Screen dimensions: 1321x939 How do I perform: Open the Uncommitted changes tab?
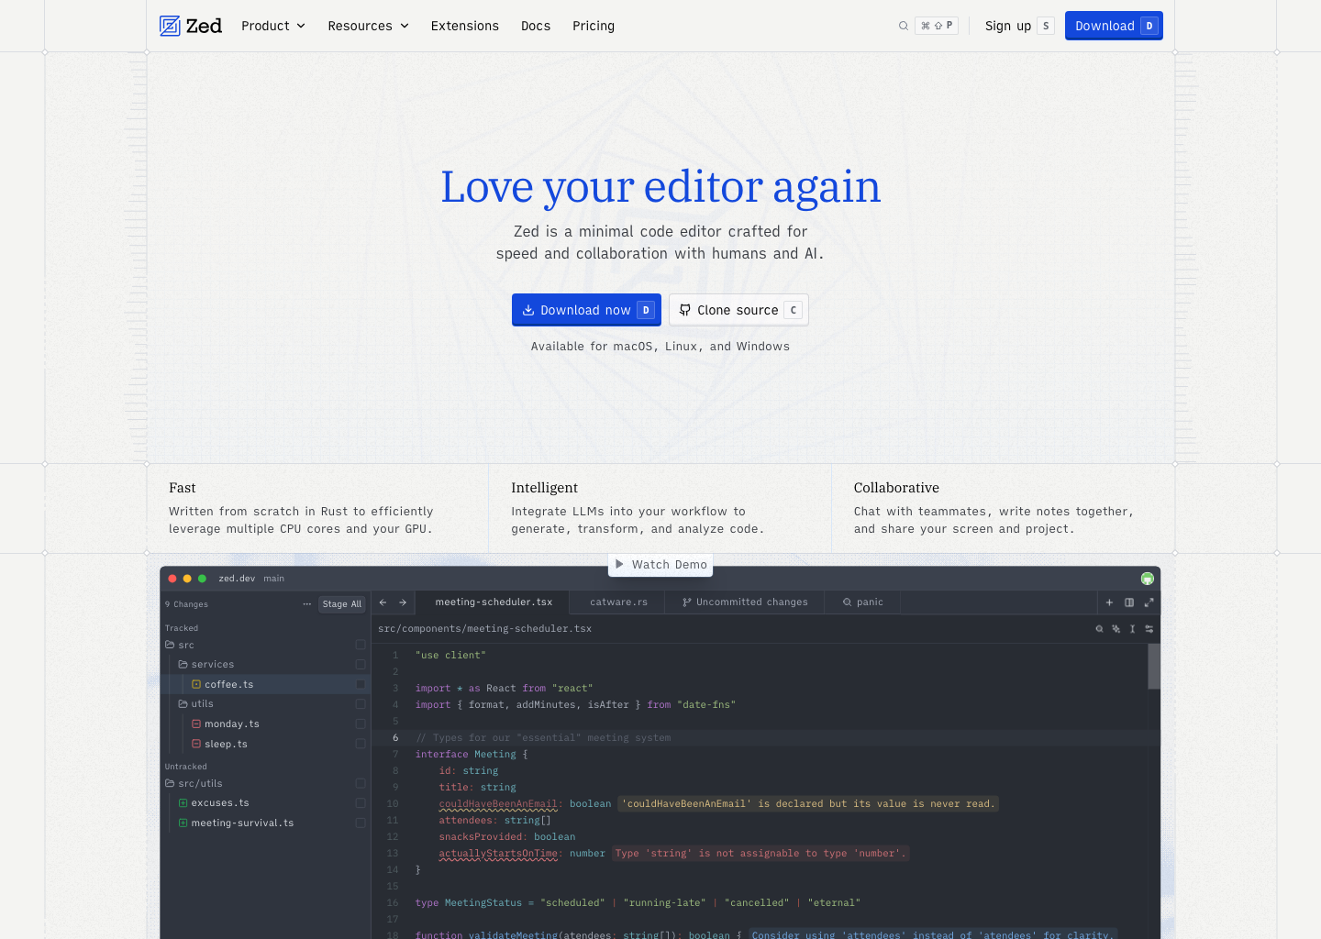click(745, 602)
